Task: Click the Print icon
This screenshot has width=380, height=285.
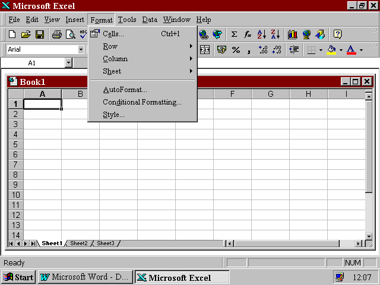Action: pyautogui.click(x=57, y=34)
